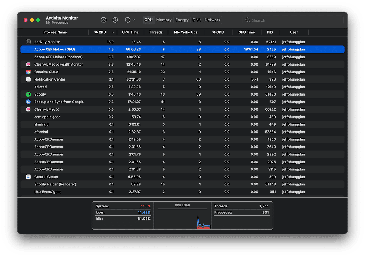
Task: Select the com.apple.geod process
Action: [x=182, y=117]
